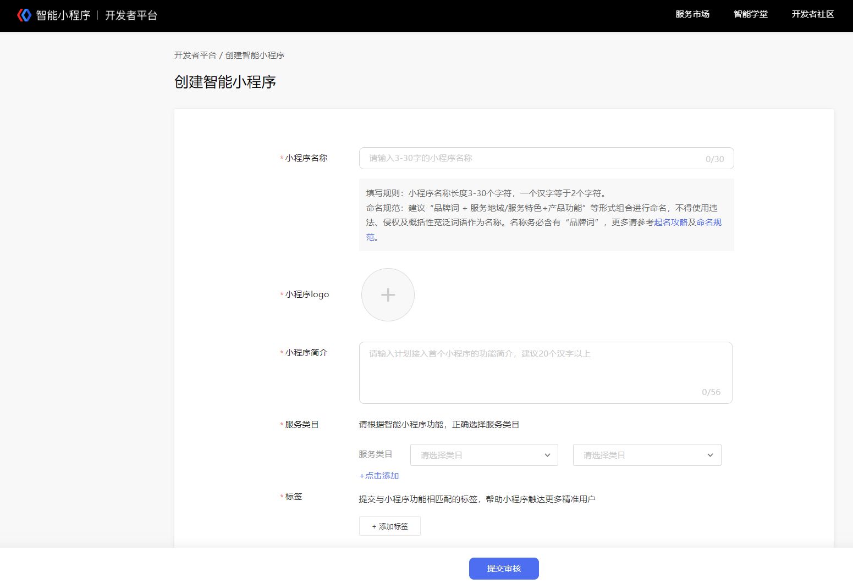Viewport: 853px width, 584px height.
Task: Click the 小程序名称 field label
Action: pos(306,158)
